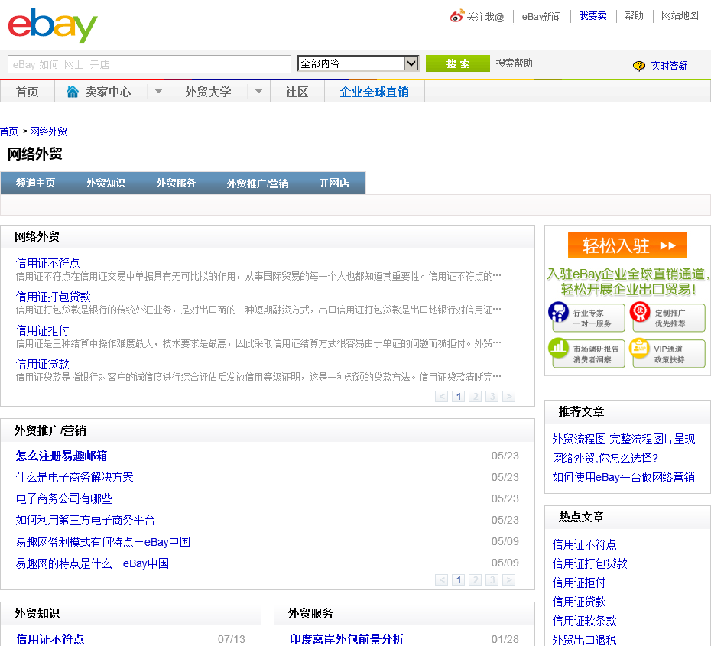
Task: Open the 怎么注册易趣邮箱 article
Action: click(x=61, y=456)
